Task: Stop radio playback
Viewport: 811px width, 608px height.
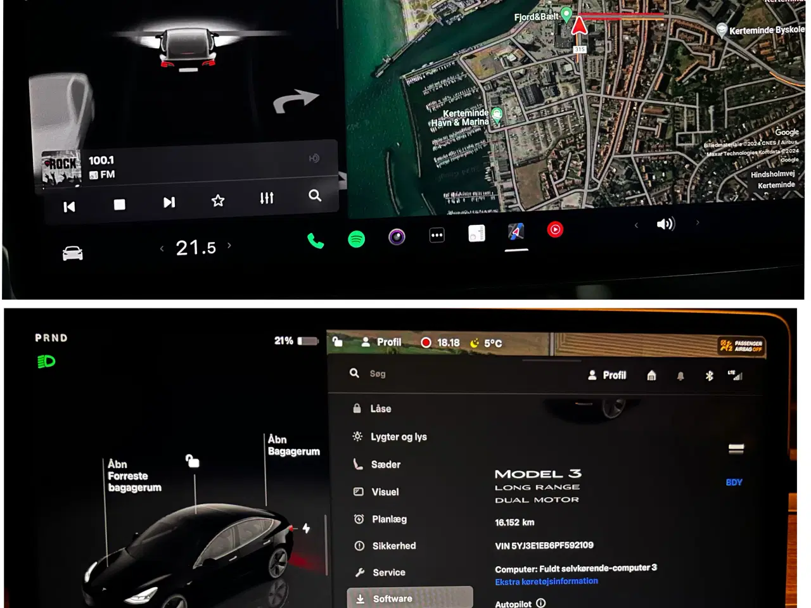Action: pos(119,205)
